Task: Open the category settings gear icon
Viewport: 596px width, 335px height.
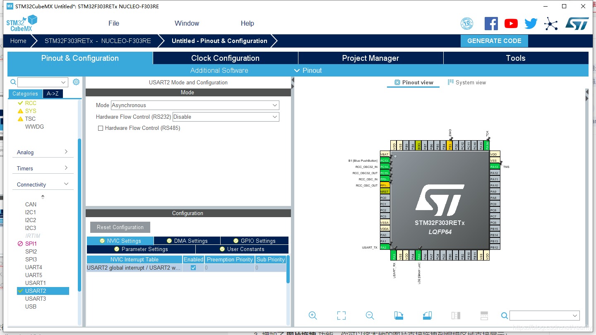Action: tap(76, 82)
